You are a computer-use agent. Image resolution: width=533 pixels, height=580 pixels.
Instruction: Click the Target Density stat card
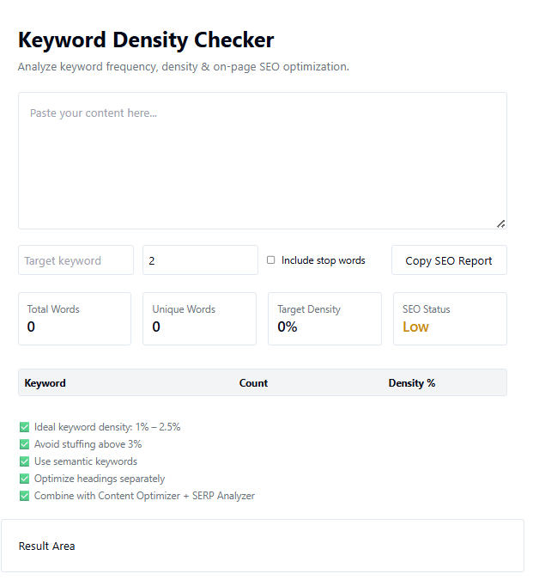tap(324, 319)
